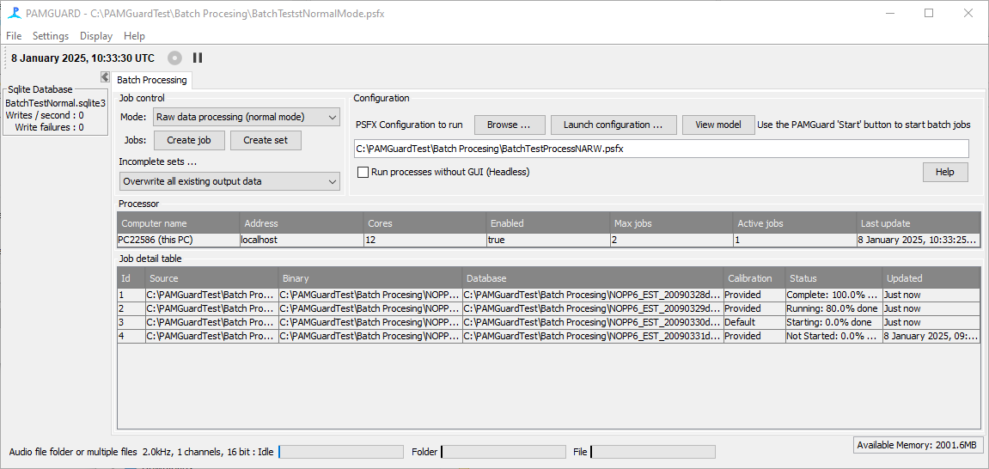Click the Database column header
Screen dimensions: 989x469
593,278
